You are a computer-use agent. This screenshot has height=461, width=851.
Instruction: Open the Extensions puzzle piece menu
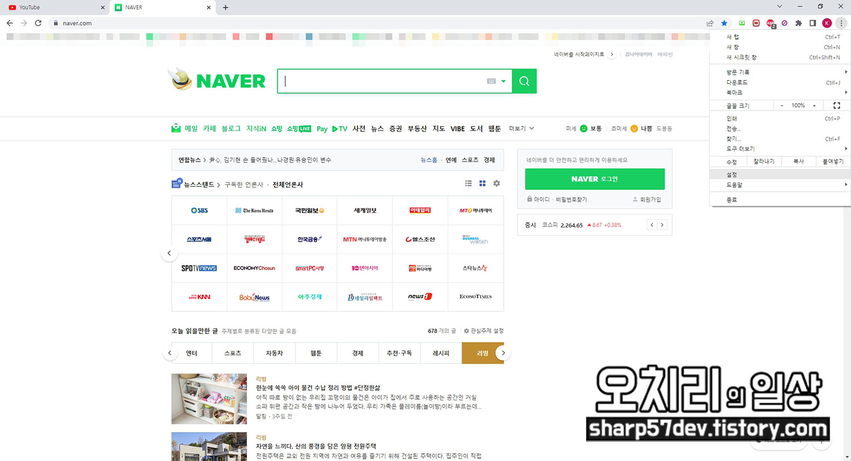pyautogui.click(x=799, y=23)
